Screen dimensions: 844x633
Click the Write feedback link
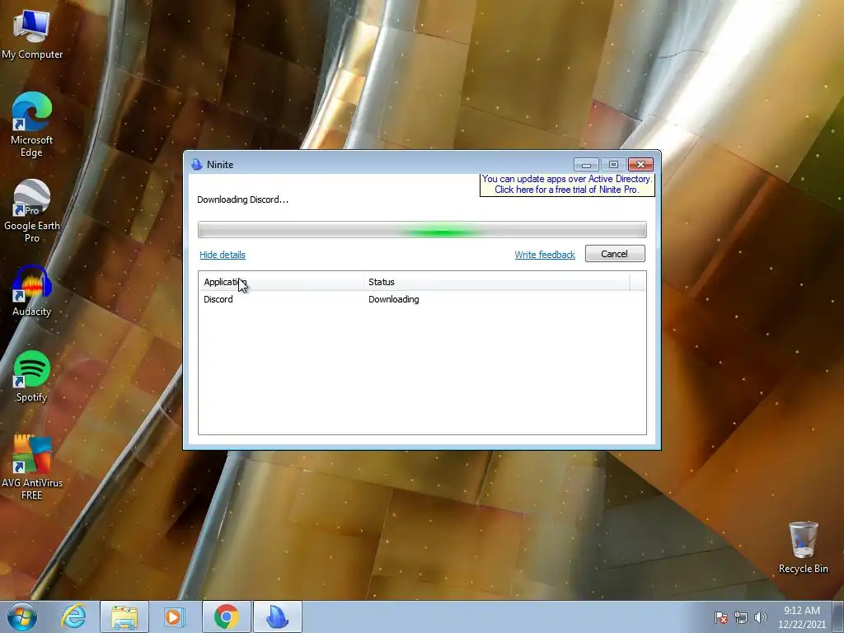[545, 255]
